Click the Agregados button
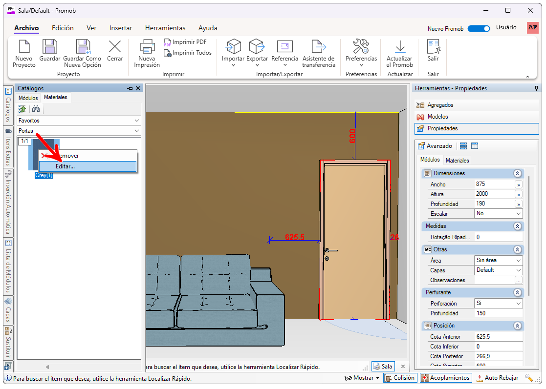The height and width of the screenshot is (389, 546). (440, 105)
